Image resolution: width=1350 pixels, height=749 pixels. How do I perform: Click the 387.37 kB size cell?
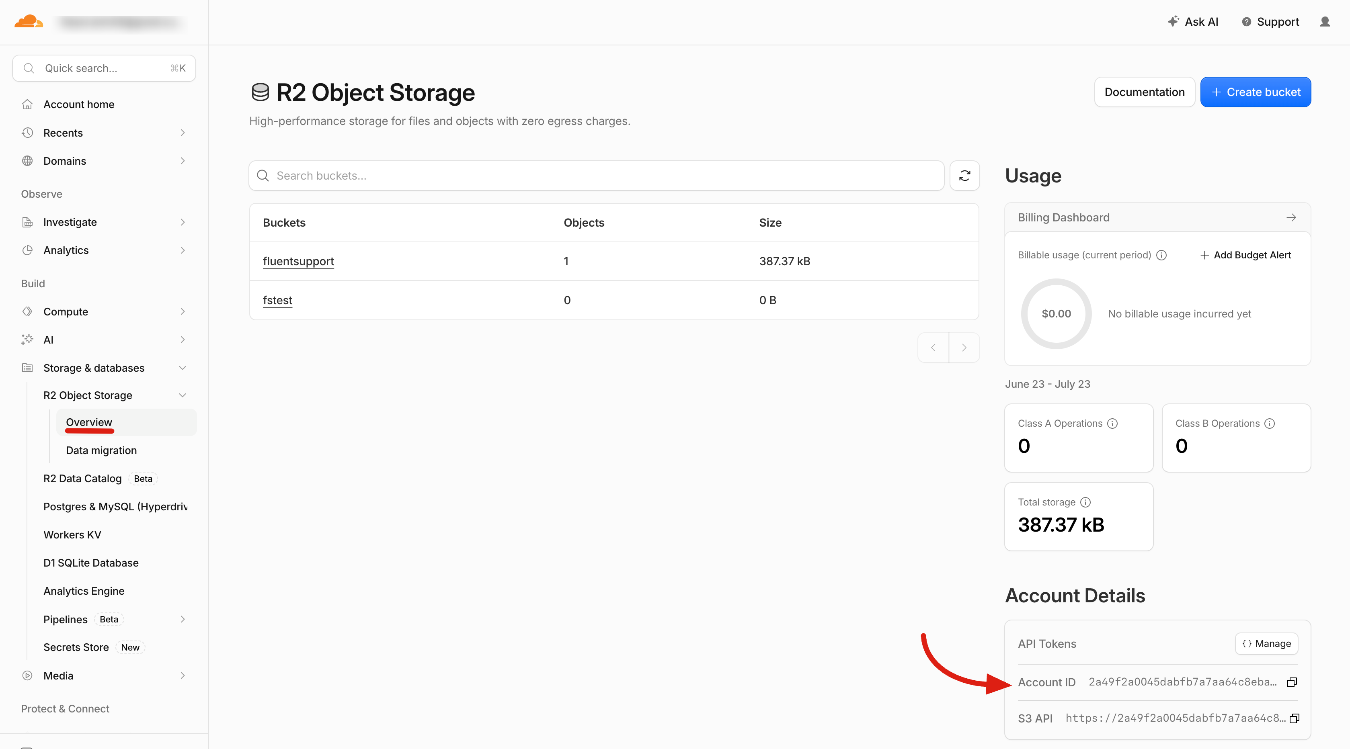click(784, 261)
